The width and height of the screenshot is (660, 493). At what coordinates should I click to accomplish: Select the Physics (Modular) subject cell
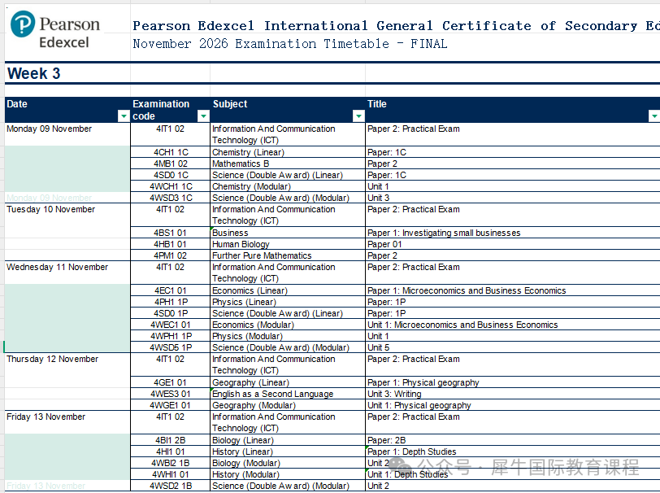pos(288,336)
